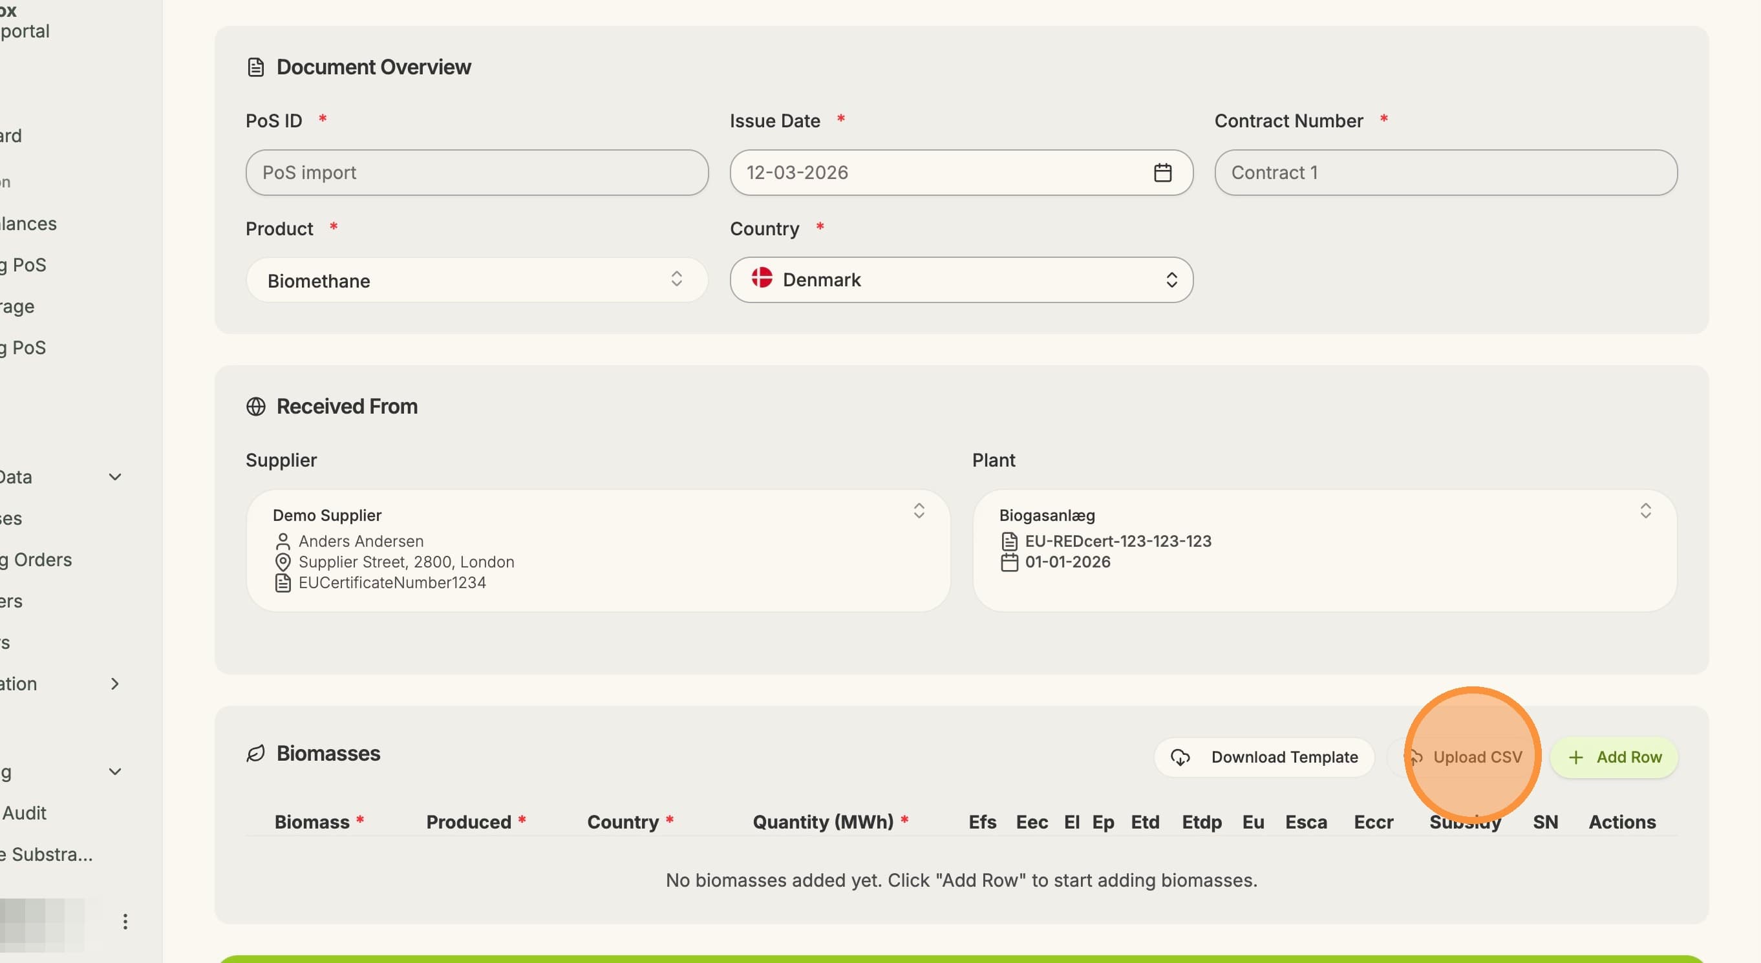Screen dimensions: 1761x963
Task: Click the leaf icon beside Biomasses heading
Action: pos(255,753)
